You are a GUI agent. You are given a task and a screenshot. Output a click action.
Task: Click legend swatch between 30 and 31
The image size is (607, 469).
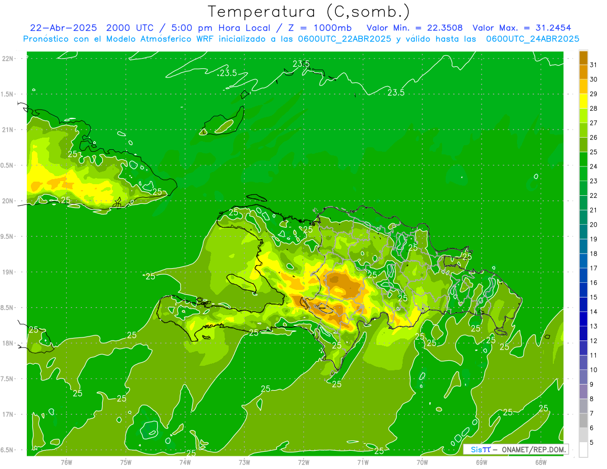click(583, 72)
